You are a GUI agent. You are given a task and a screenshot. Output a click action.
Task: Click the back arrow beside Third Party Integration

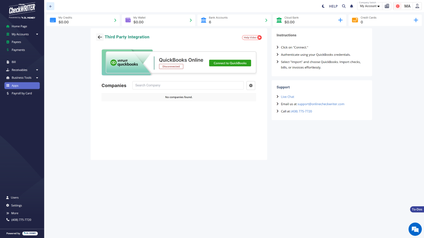click(x=100, y=37)
